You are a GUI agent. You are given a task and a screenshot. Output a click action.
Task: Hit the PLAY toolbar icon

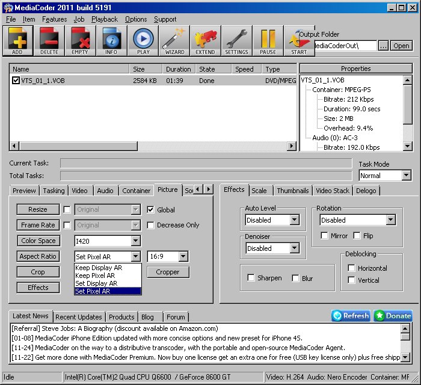pyautogui.click(x=143, y=40)
